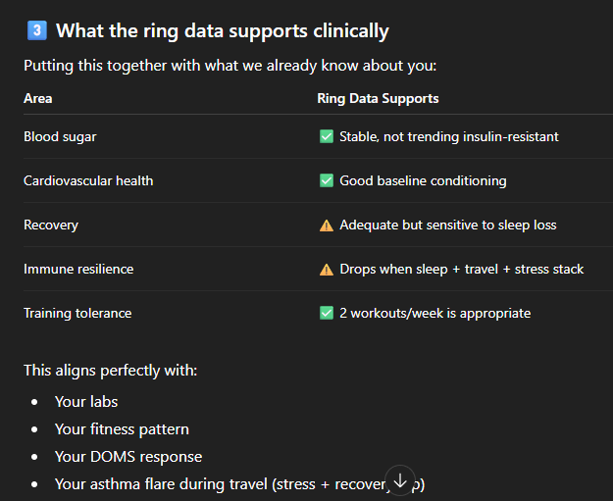613x501 pixels.
Task: Click the Your DOMS response bullet item
Action: pyautogui.click(x=128, y=457)
